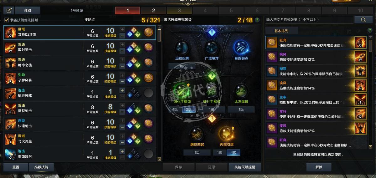Switch to preset tab 2
376x178 pixels.
(154, 10)
